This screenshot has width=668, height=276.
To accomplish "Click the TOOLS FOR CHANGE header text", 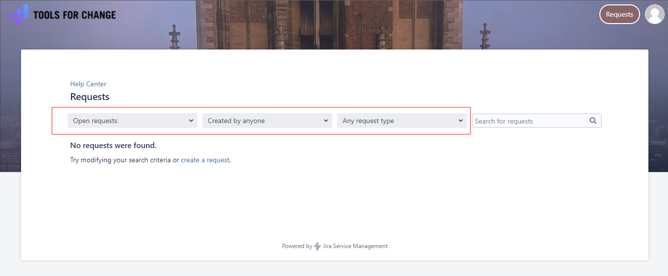I will (74, 15).
